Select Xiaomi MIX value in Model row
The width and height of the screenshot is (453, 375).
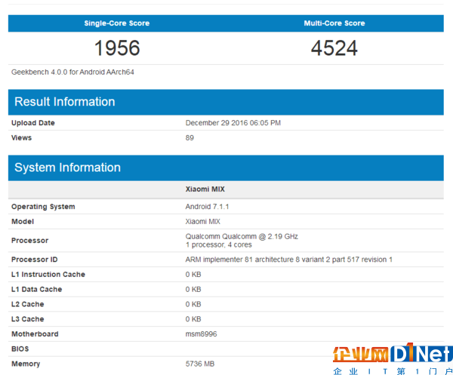(203, 221)
